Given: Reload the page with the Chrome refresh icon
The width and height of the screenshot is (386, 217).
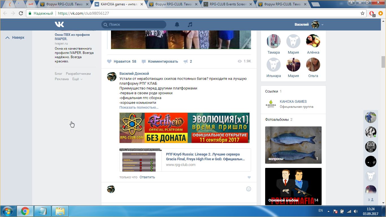Looking at the screenshot, I should click(21, 13).
